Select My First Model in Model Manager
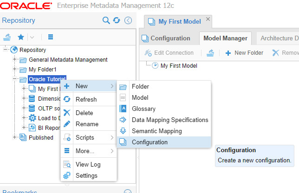Screen dimensions: 299x193 (x=179, y=66)
